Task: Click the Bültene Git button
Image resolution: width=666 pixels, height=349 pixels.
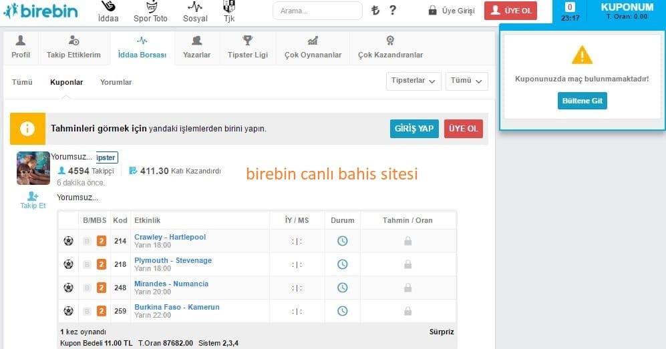Action: pyautogui.click(x=582, y=101)
